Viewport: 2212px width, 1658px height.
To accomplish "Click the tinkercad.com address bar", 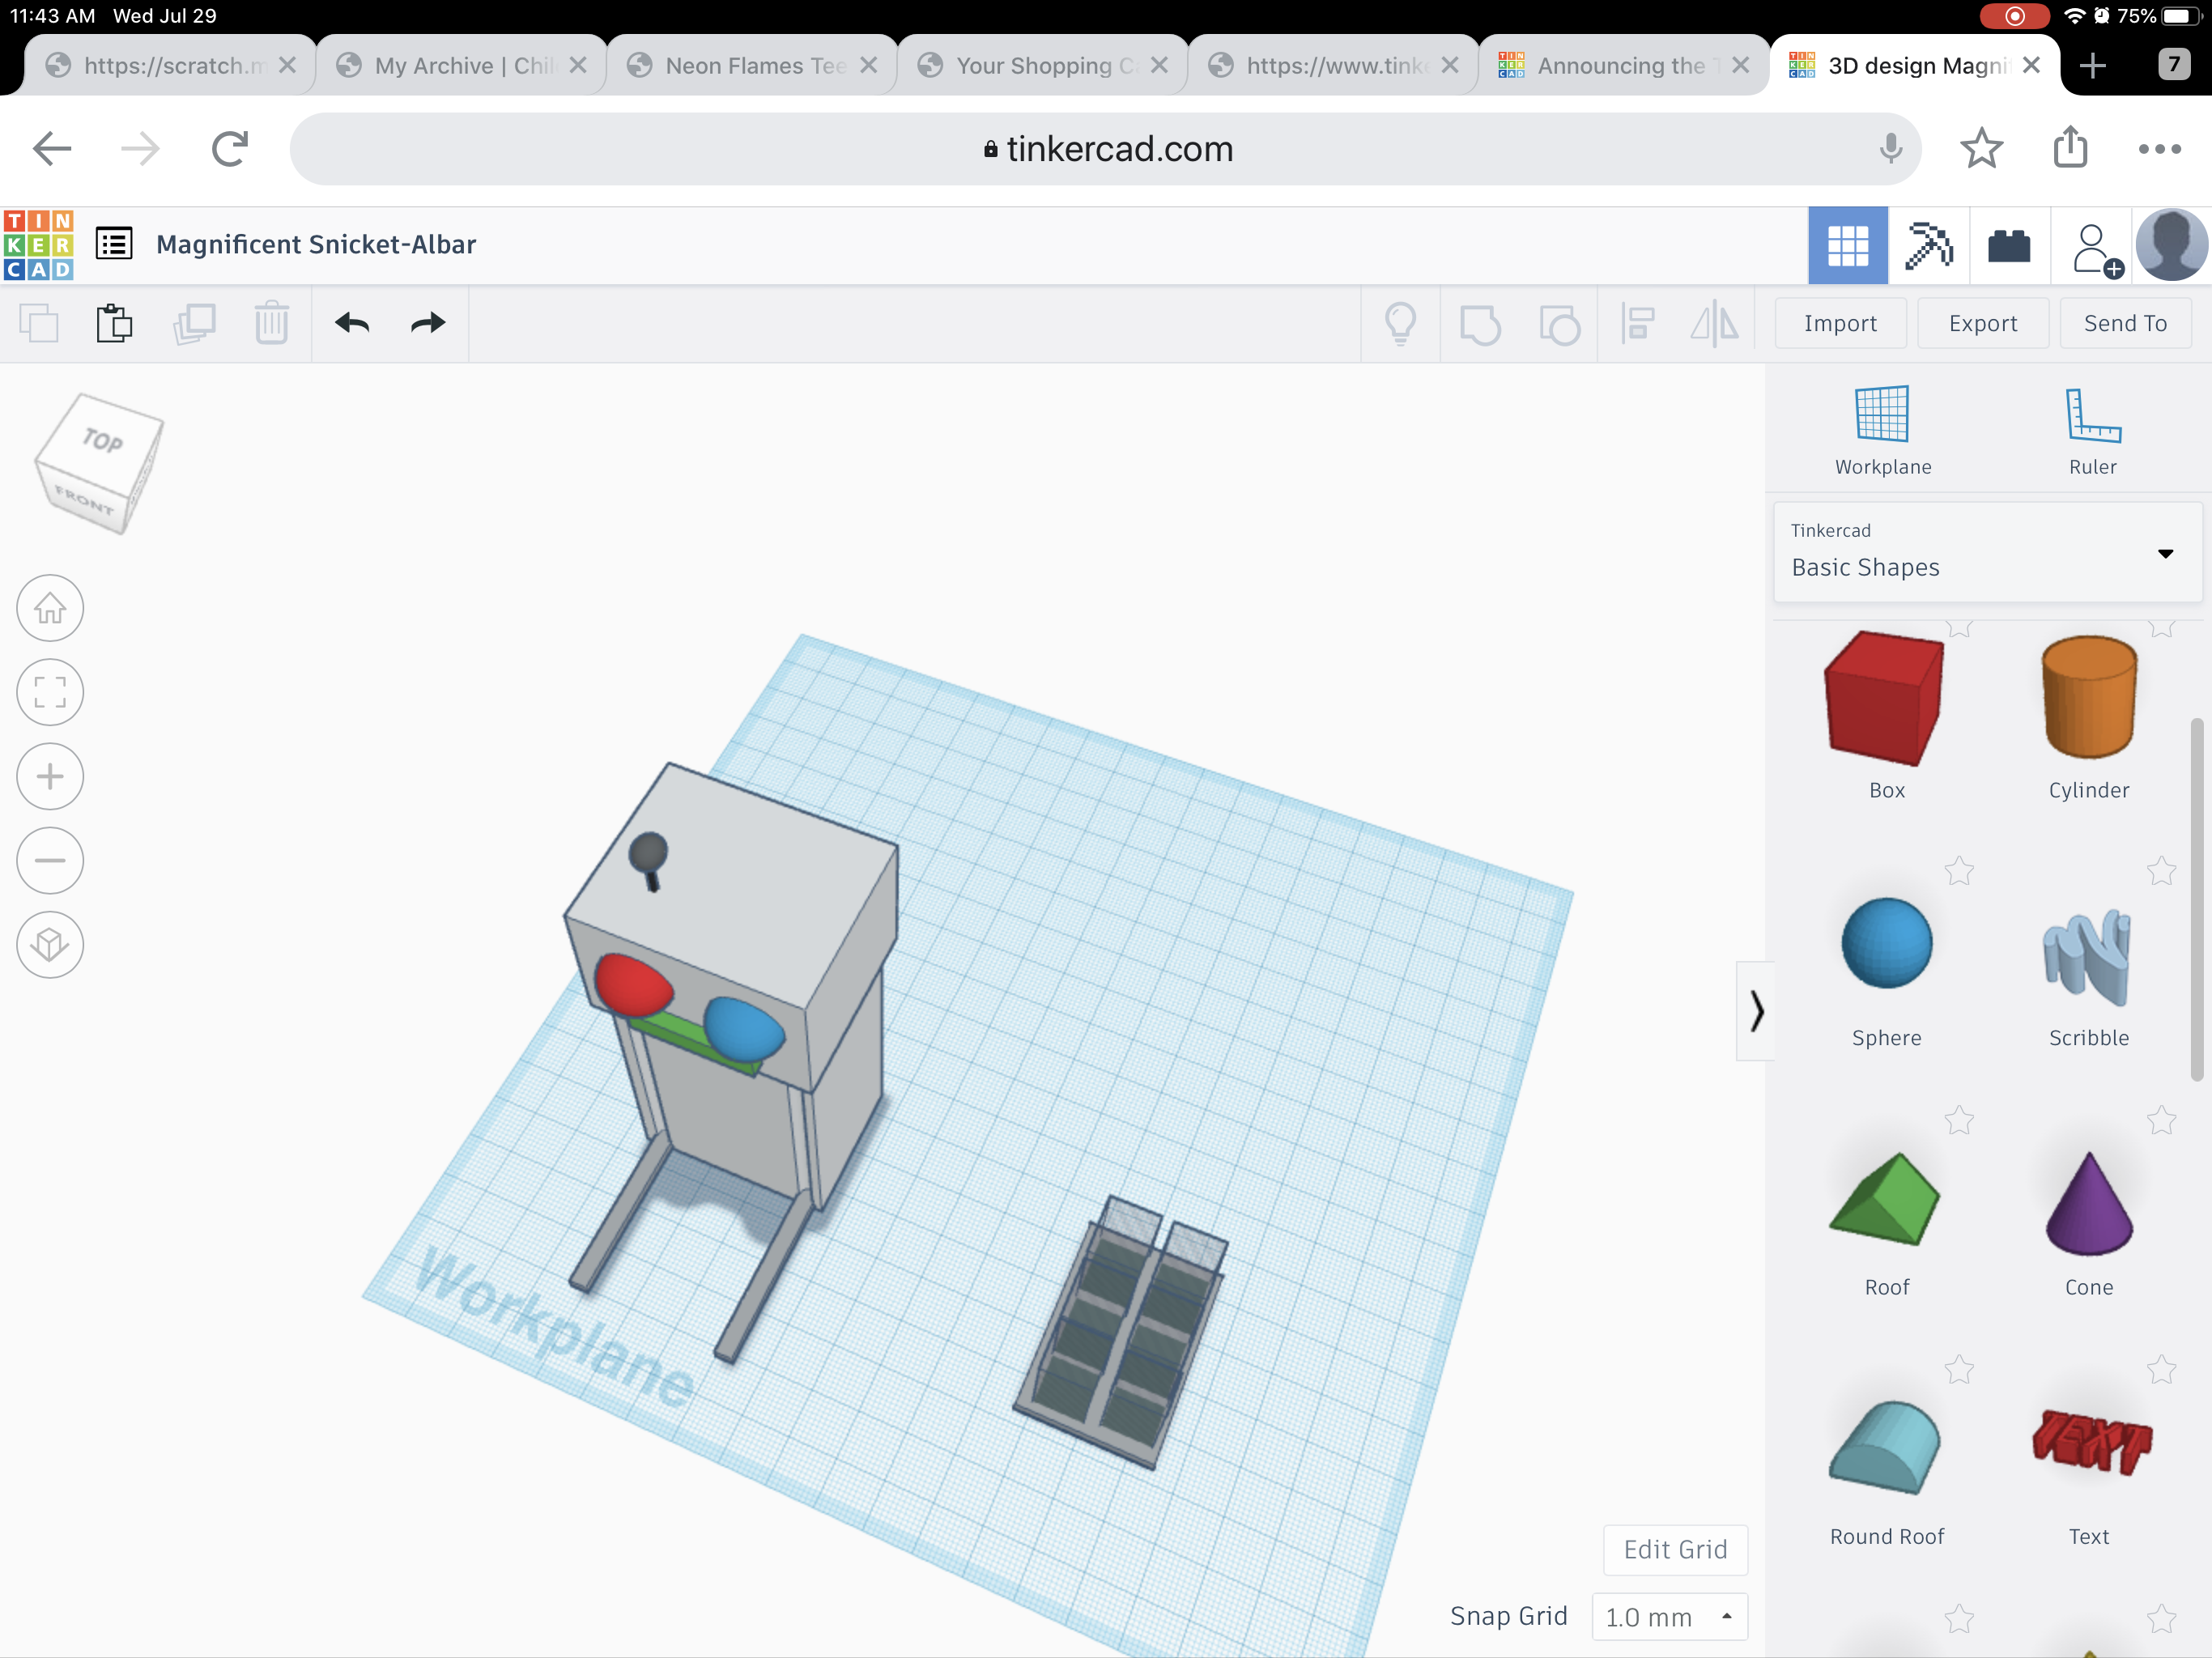I will click(x=1106, y=149).
